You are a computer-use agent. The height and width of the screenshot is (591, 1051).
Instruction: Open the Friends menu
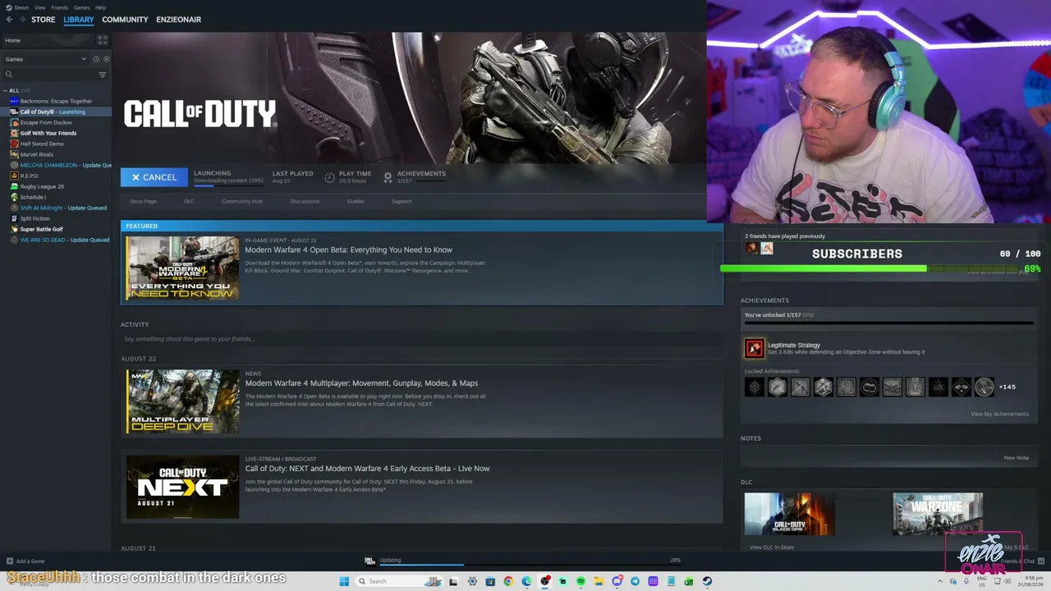[60, 7]
